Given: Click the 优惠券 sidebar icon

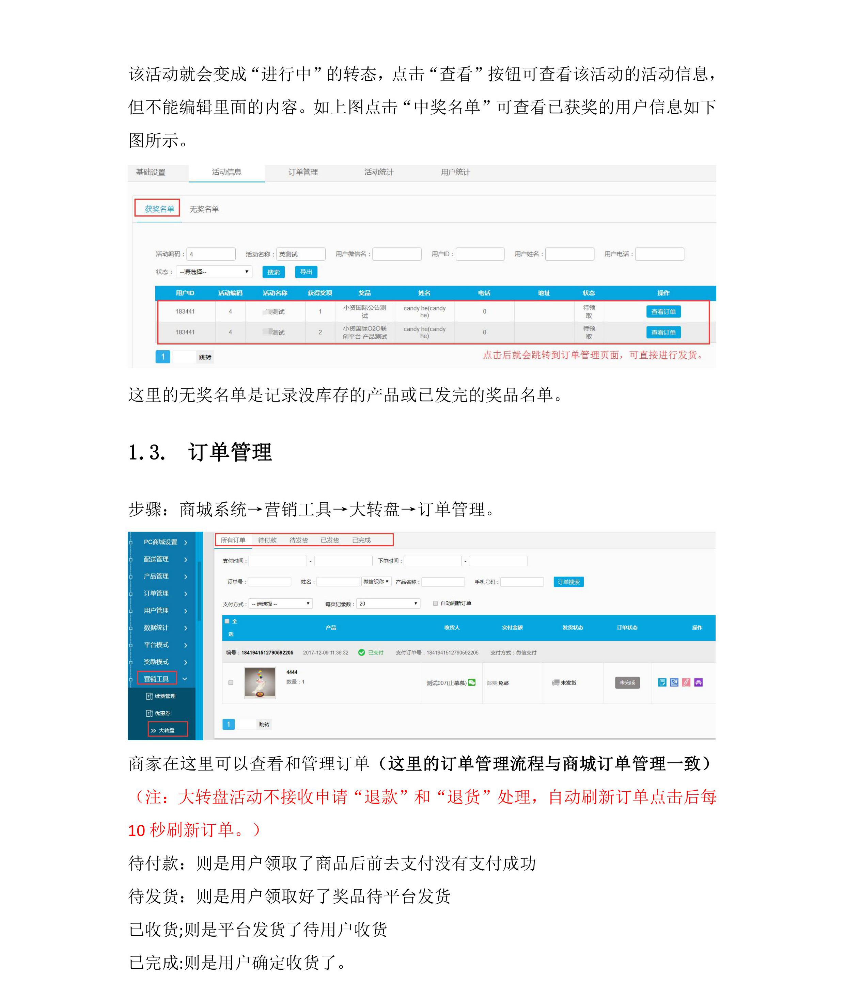Looking at the screenshot, I should tap(149, 713).
